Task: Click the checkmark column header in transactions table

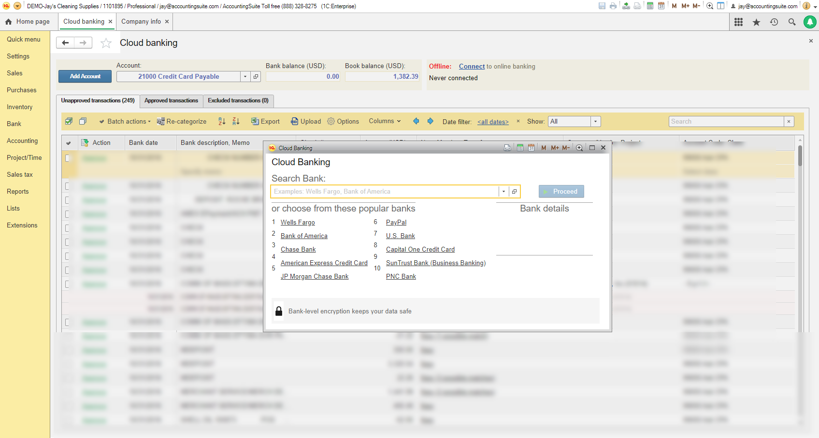Action: (69, 143)
